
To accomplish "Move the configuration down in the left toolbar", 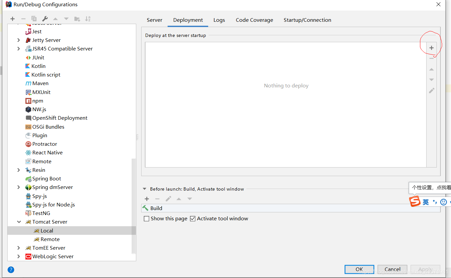I will click(x=66, y=19).
